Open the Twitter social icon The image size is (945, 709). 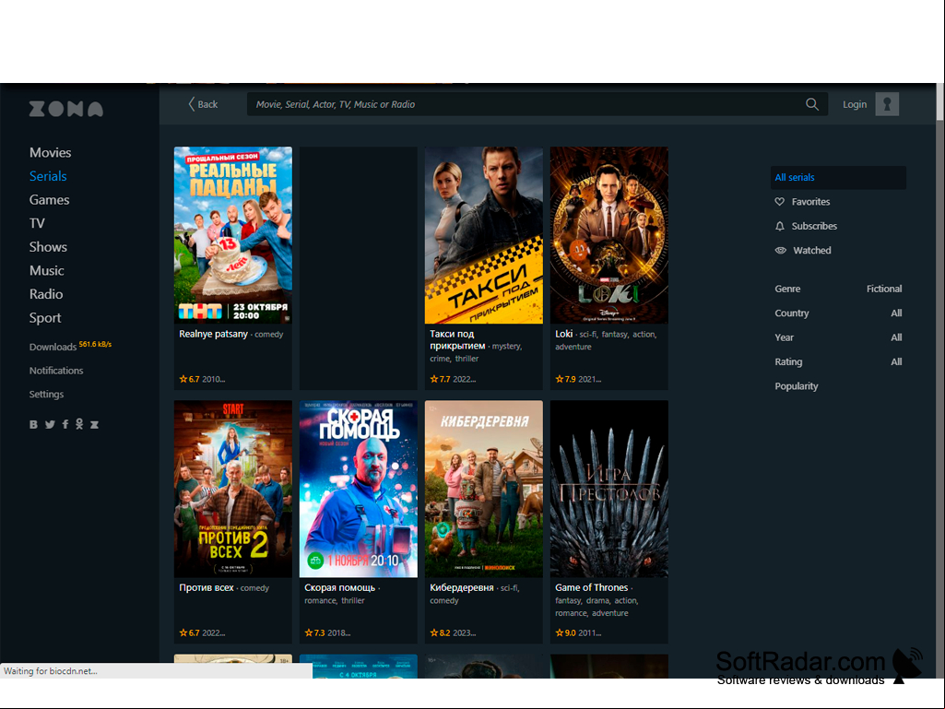click(50, 424)
